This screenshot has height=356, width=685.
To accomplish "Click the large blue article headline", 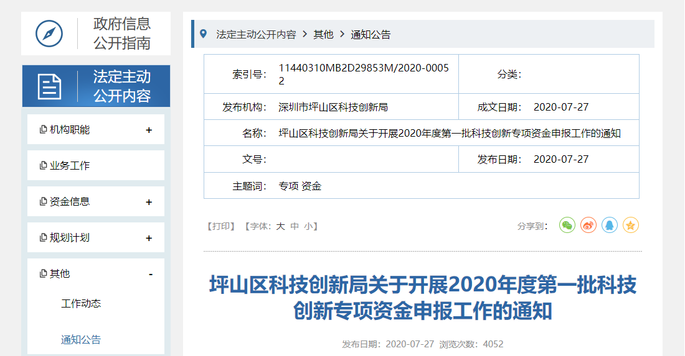I will [422, 298].
